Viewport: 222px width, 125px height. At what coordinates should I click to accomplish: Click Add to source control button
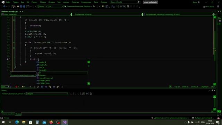[x=170, y=118]
